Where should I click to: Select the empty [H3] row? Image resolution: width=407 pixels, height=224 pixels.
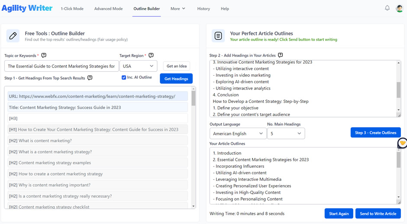[97, 118]
